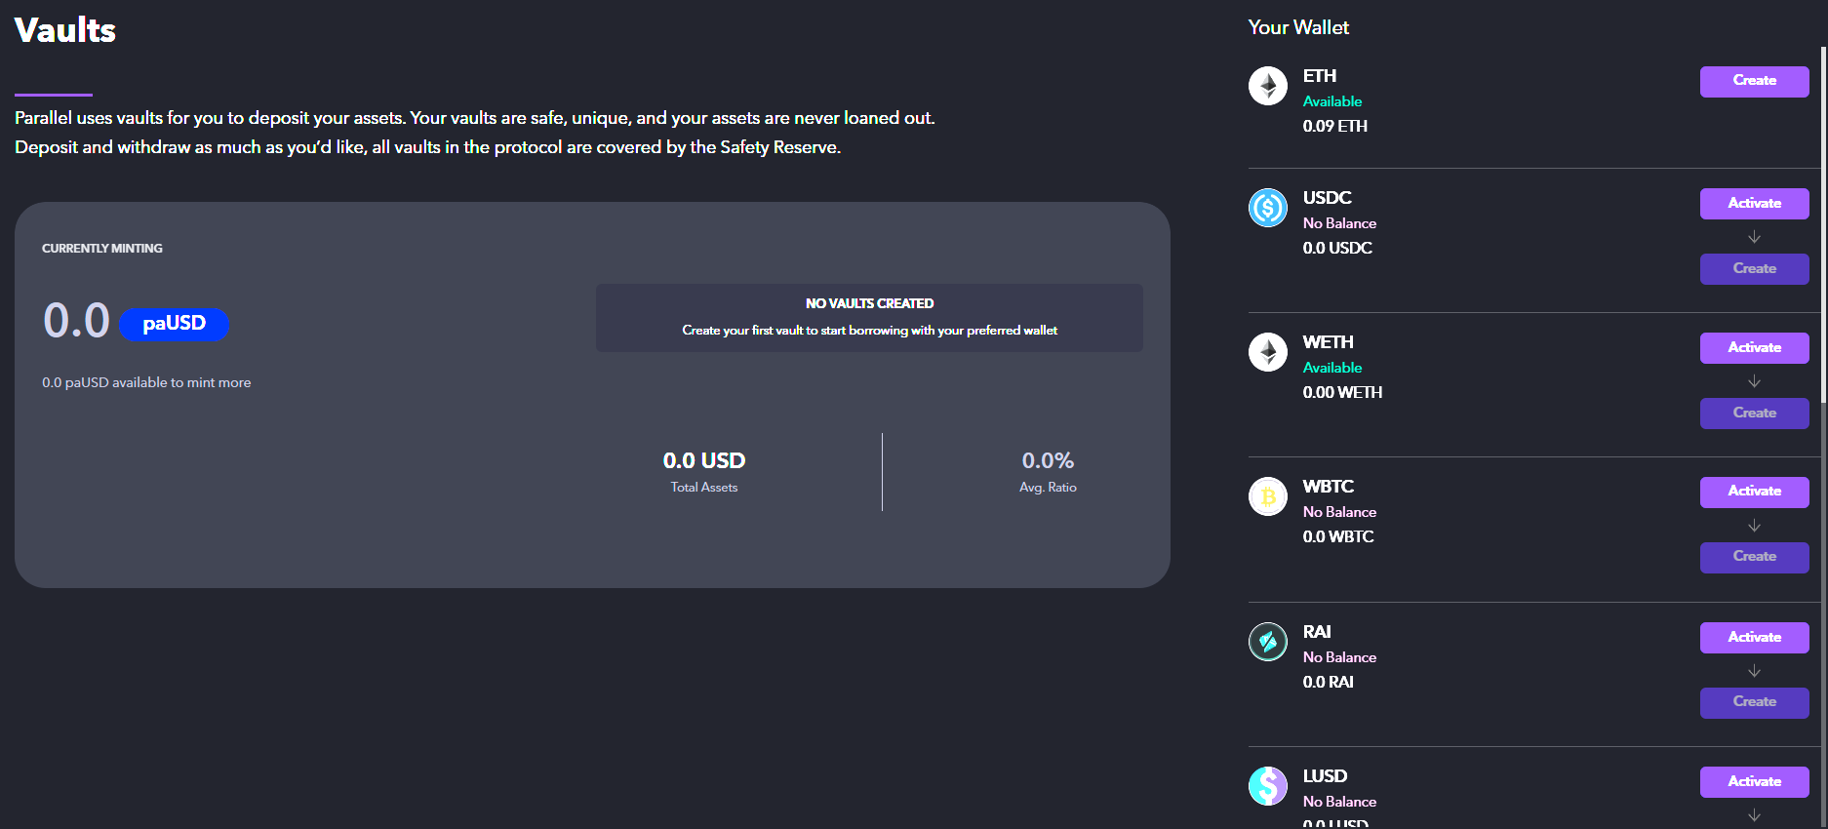This screenshot has width=1828, height=829.
Task: Activate USDC in the wallet
Action: coord(1754,204)
